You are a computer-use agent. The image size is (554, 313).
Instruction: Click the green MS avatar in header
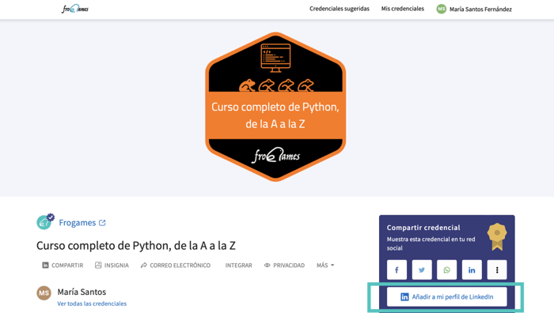point(442,9)
